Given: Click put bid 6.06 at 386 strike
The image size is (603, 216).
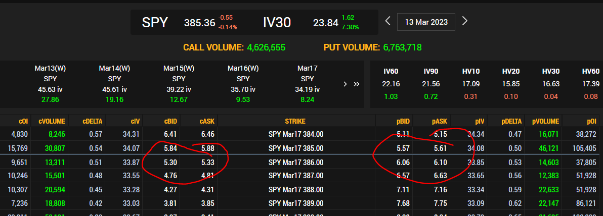Looking at the screenshot, I should click(402, 162).
